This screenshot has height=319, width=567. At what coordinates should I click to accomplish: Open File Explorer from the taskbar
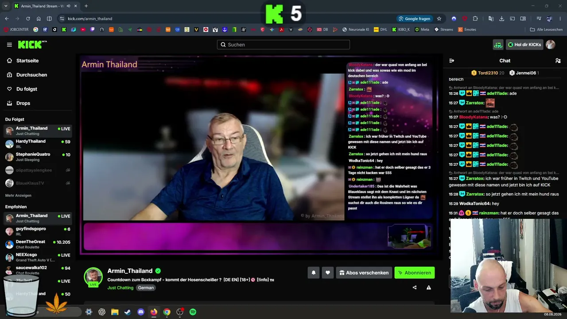point(115,312)
